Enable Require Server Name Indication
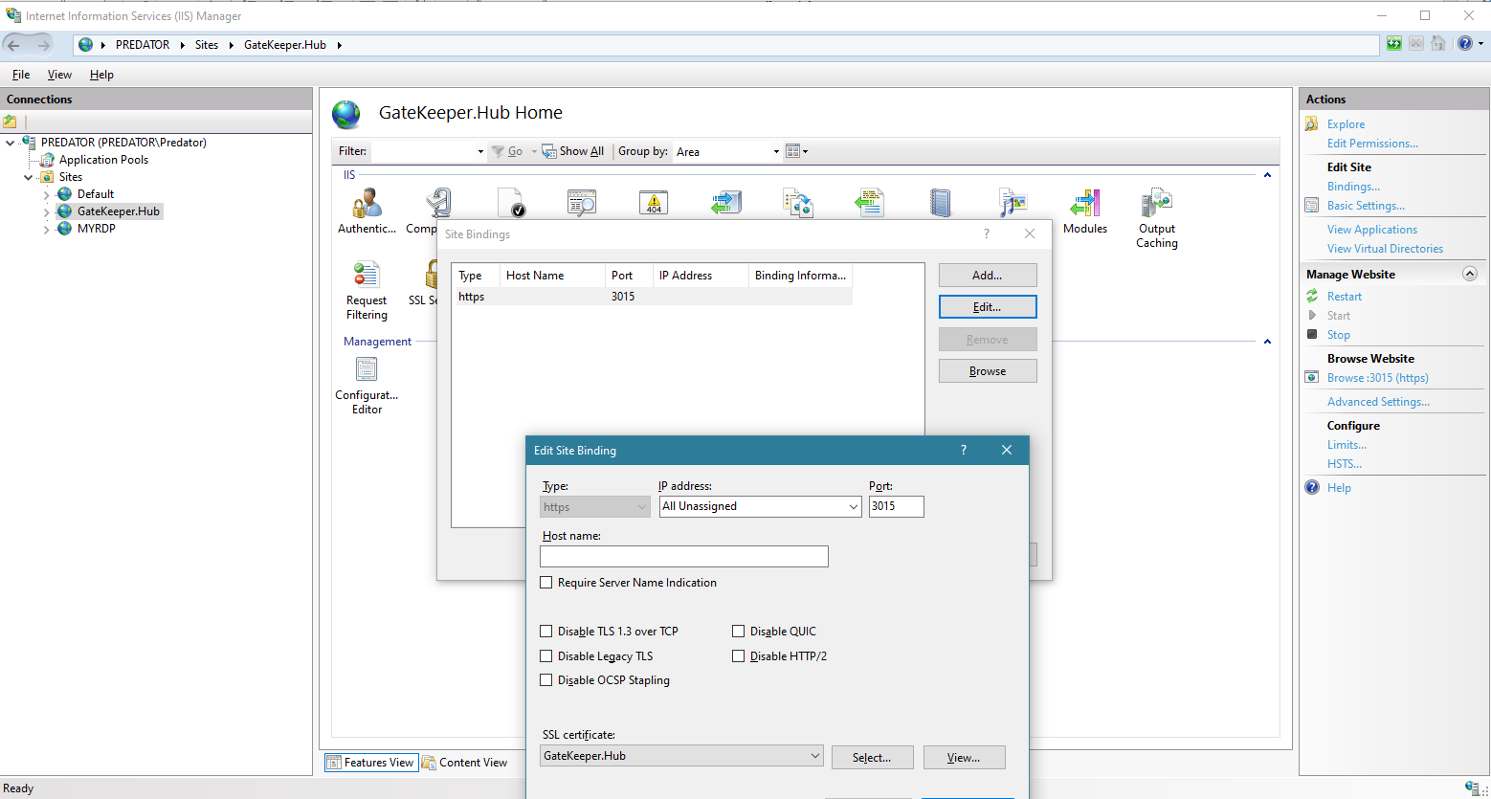Viewport: 1491px width, 799px height. 546,583
